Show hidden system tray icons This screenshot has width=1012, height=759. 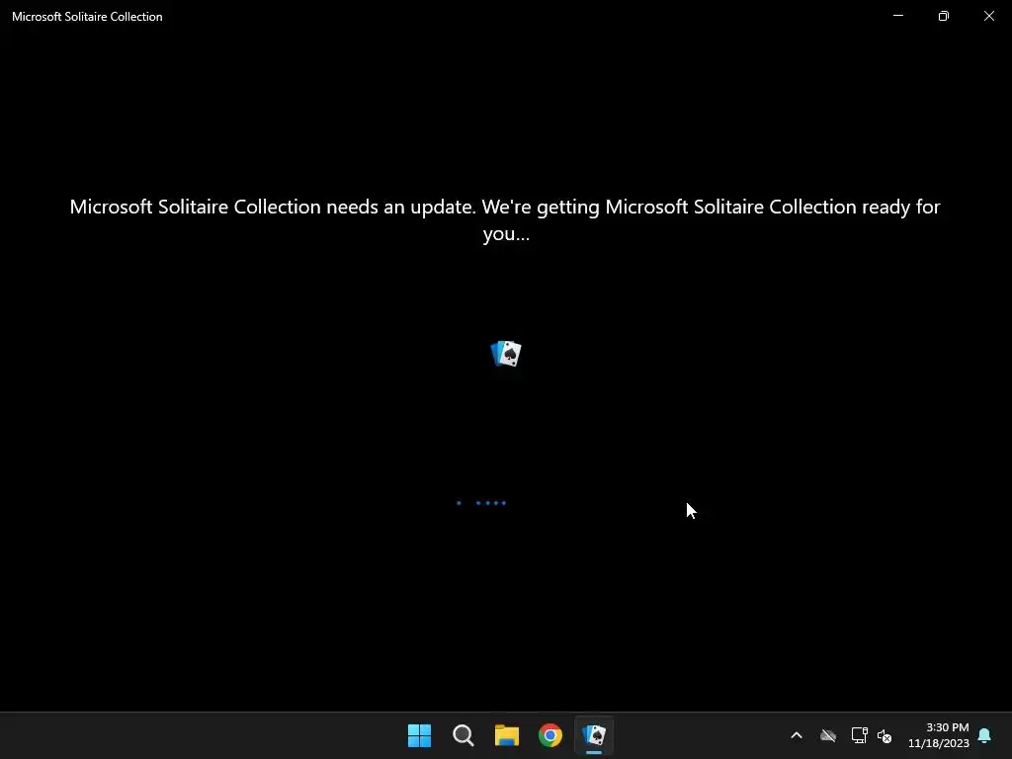[797, 735]
